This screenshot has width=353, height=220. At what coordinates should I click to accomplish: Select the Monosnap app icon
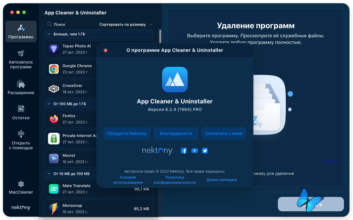(x=54, y=208)
